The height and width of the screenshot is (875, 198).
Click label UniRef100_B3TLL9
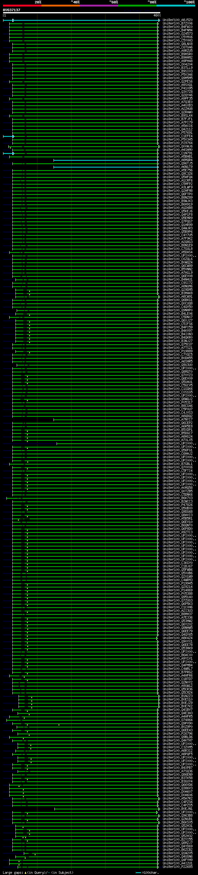tap(178, 68)
